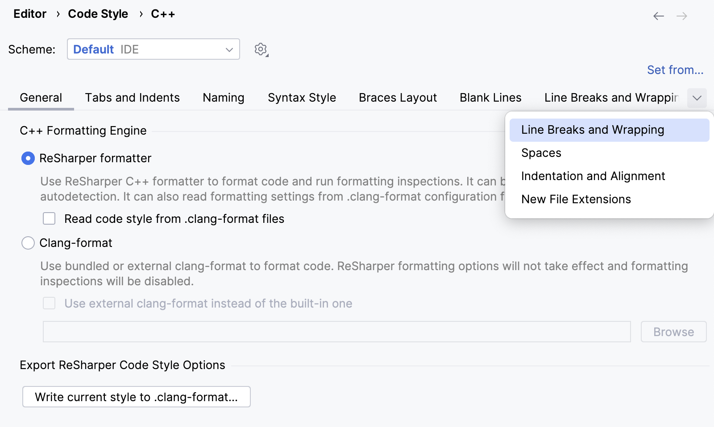Click the Editor breadcrumb
Screen dimensions: 714x427
[29, 14]
